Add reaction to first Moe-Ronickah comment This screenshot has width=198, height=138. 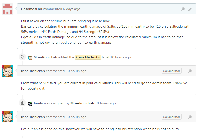pyautogui.click(x=189, y=71)
